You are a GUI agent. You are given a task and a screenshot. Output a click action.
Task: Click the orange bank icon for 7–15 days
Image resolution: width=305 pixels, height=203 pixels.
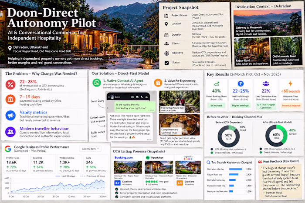[10, 100]
